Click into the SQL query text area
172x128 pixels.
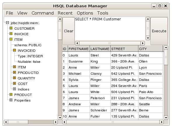tap(110, 29)
